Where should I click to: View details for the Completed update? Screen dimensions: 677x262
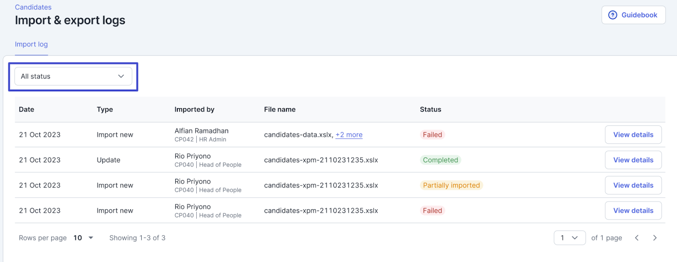pos(633,160)
